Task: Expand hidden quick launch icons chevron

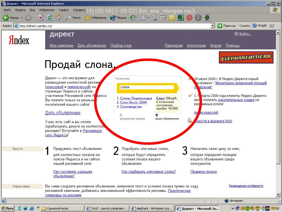Action: coord(38,208)
